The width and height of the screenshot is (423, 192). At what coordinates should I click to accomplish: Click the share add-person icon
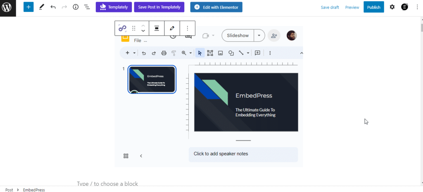pyautogui.click(x=274, y=36)
